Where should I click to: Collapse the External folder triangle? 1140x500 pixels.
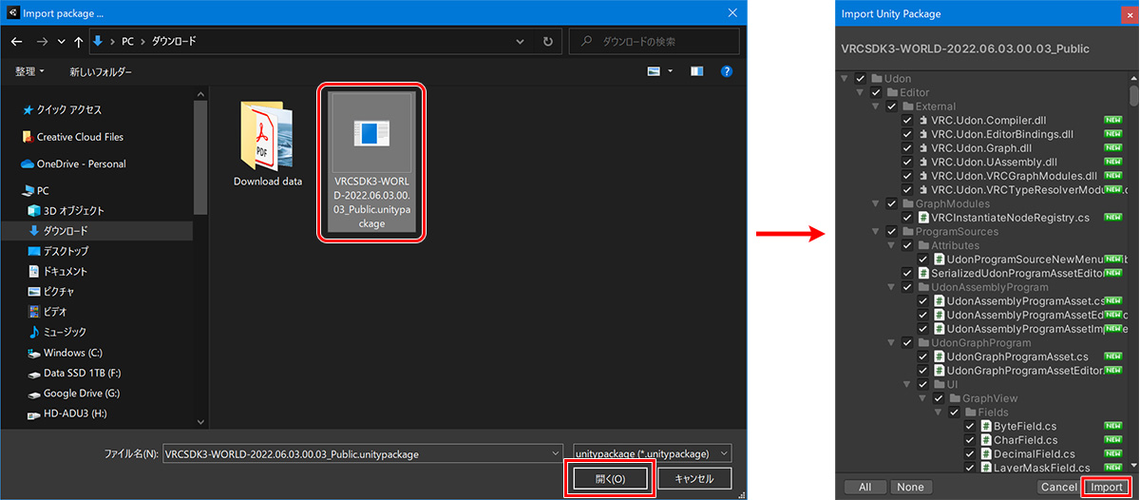[x=877, y=106]
